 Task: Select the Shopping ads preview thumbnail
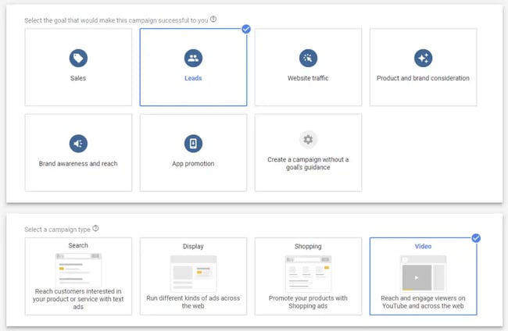click(x=308, y=274)
